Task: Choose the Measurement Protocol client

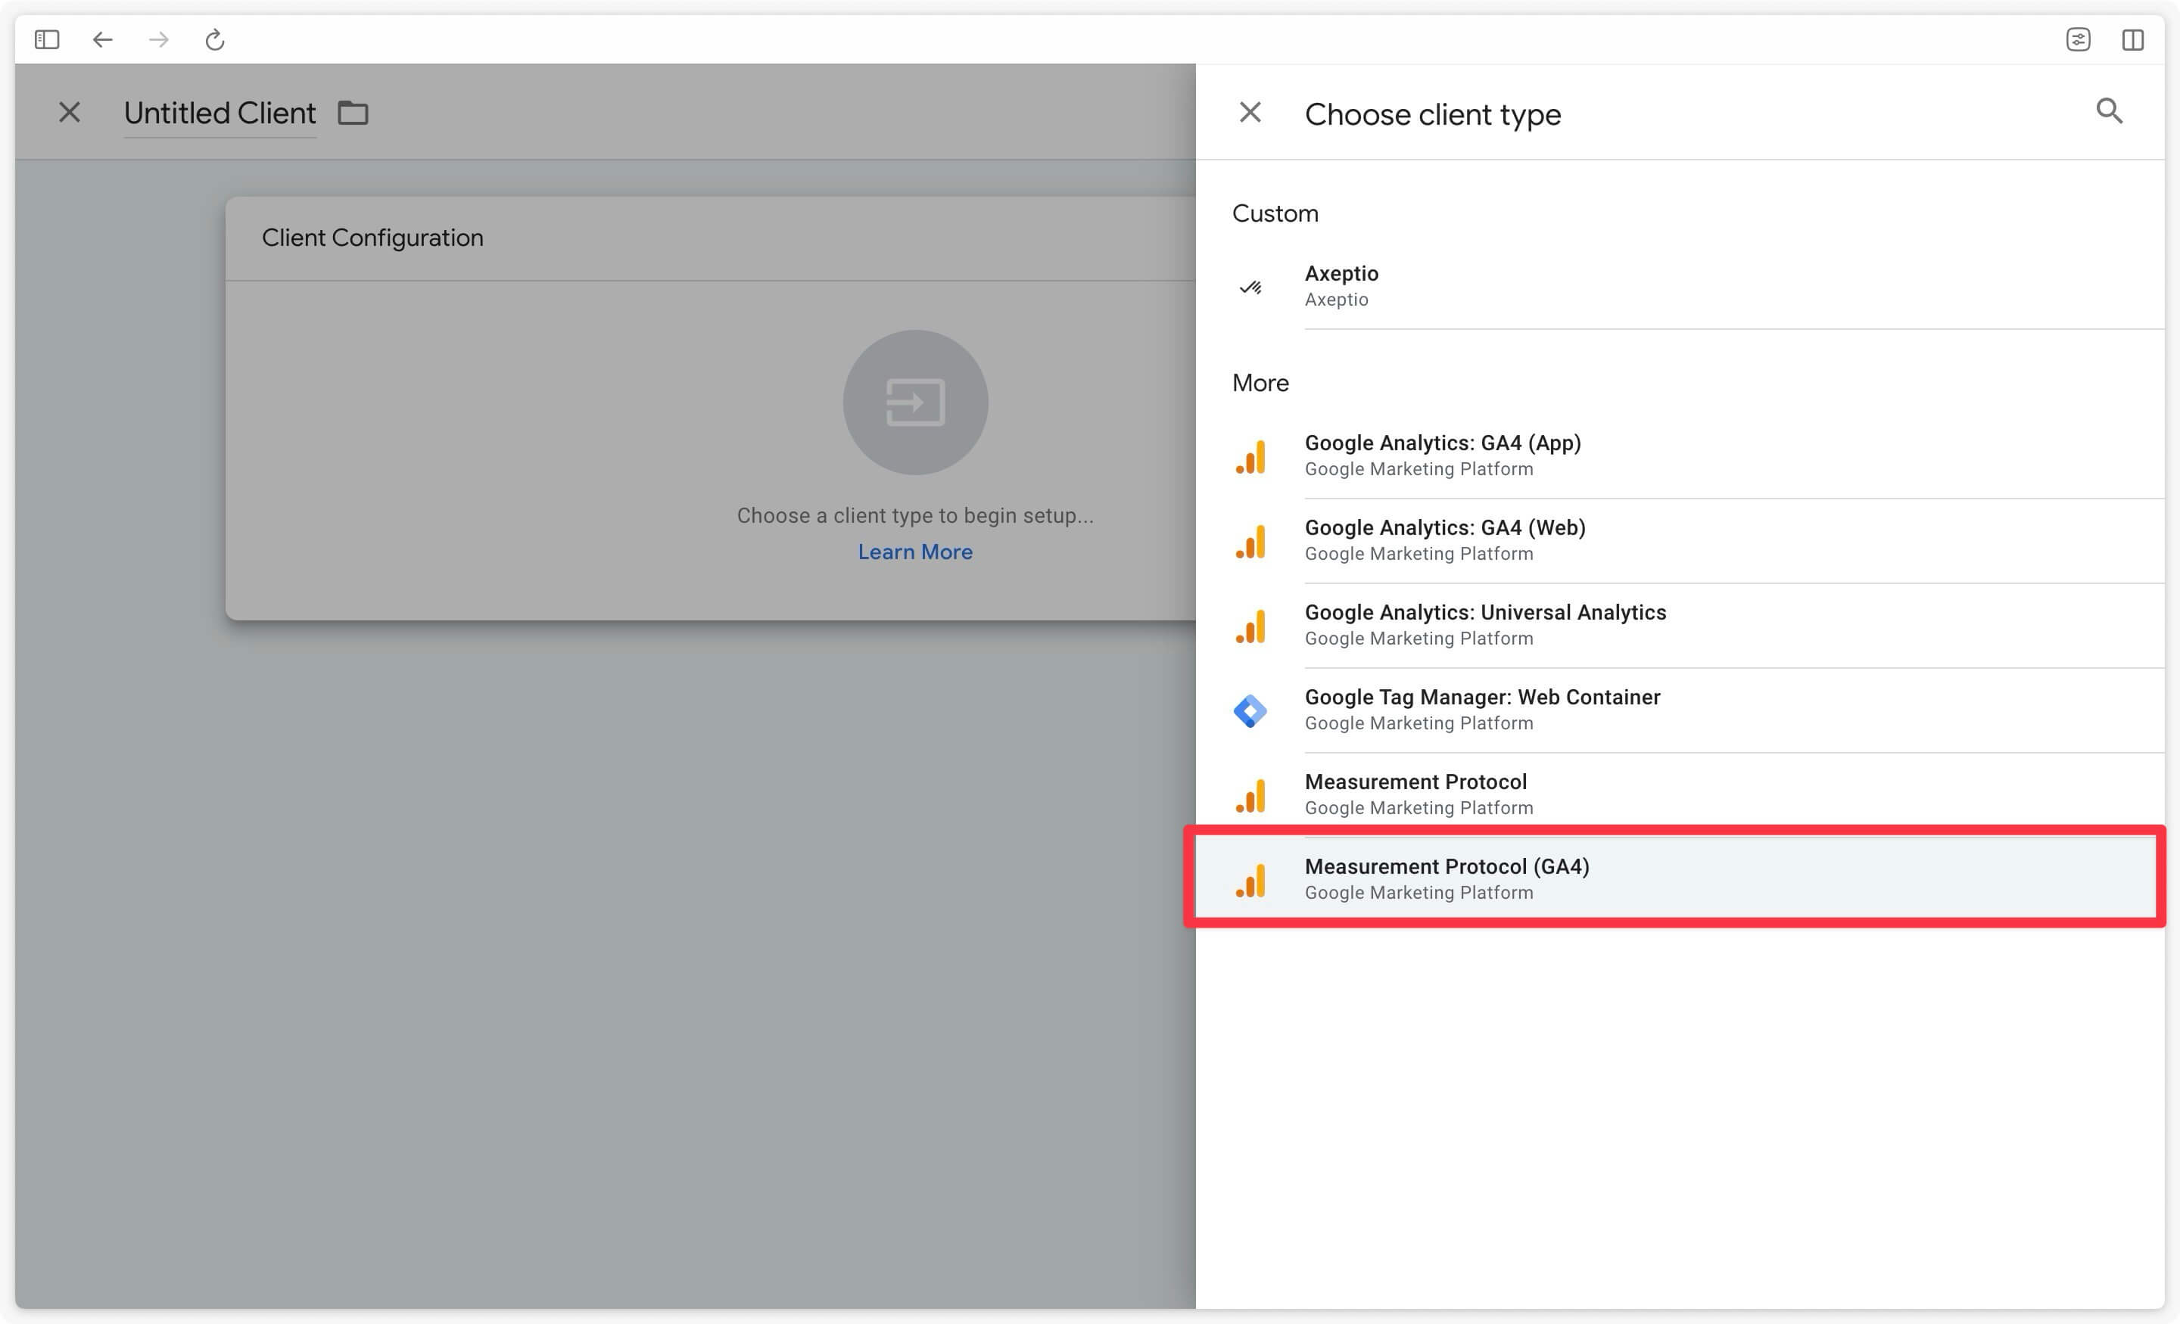Action: [1679, 794]
